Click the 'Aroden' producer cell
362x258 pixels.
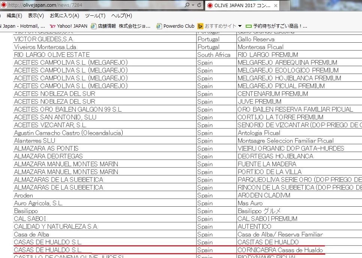105,195
